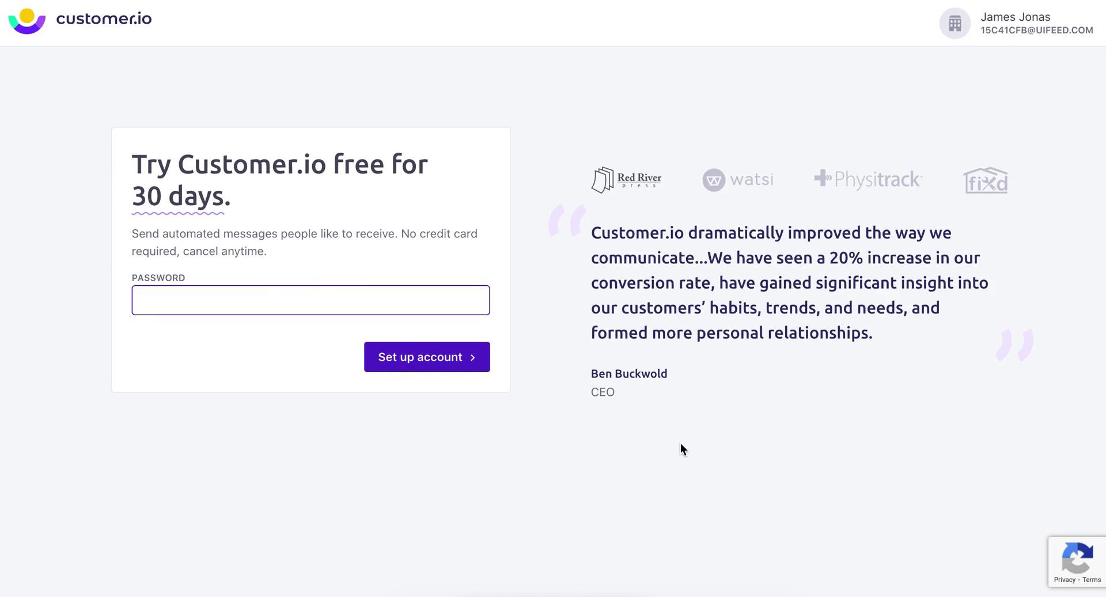
Task: Click the chevron inside Set up account
Action: click(x=472, y=357)
